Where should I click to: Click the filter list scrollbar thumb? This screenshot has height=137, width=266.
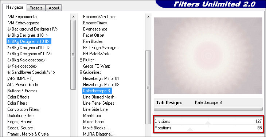click(148, 87)
